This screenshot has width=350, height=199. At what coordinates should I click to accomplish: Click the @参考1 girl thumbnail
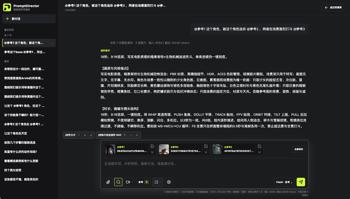[x=110, y=149]
